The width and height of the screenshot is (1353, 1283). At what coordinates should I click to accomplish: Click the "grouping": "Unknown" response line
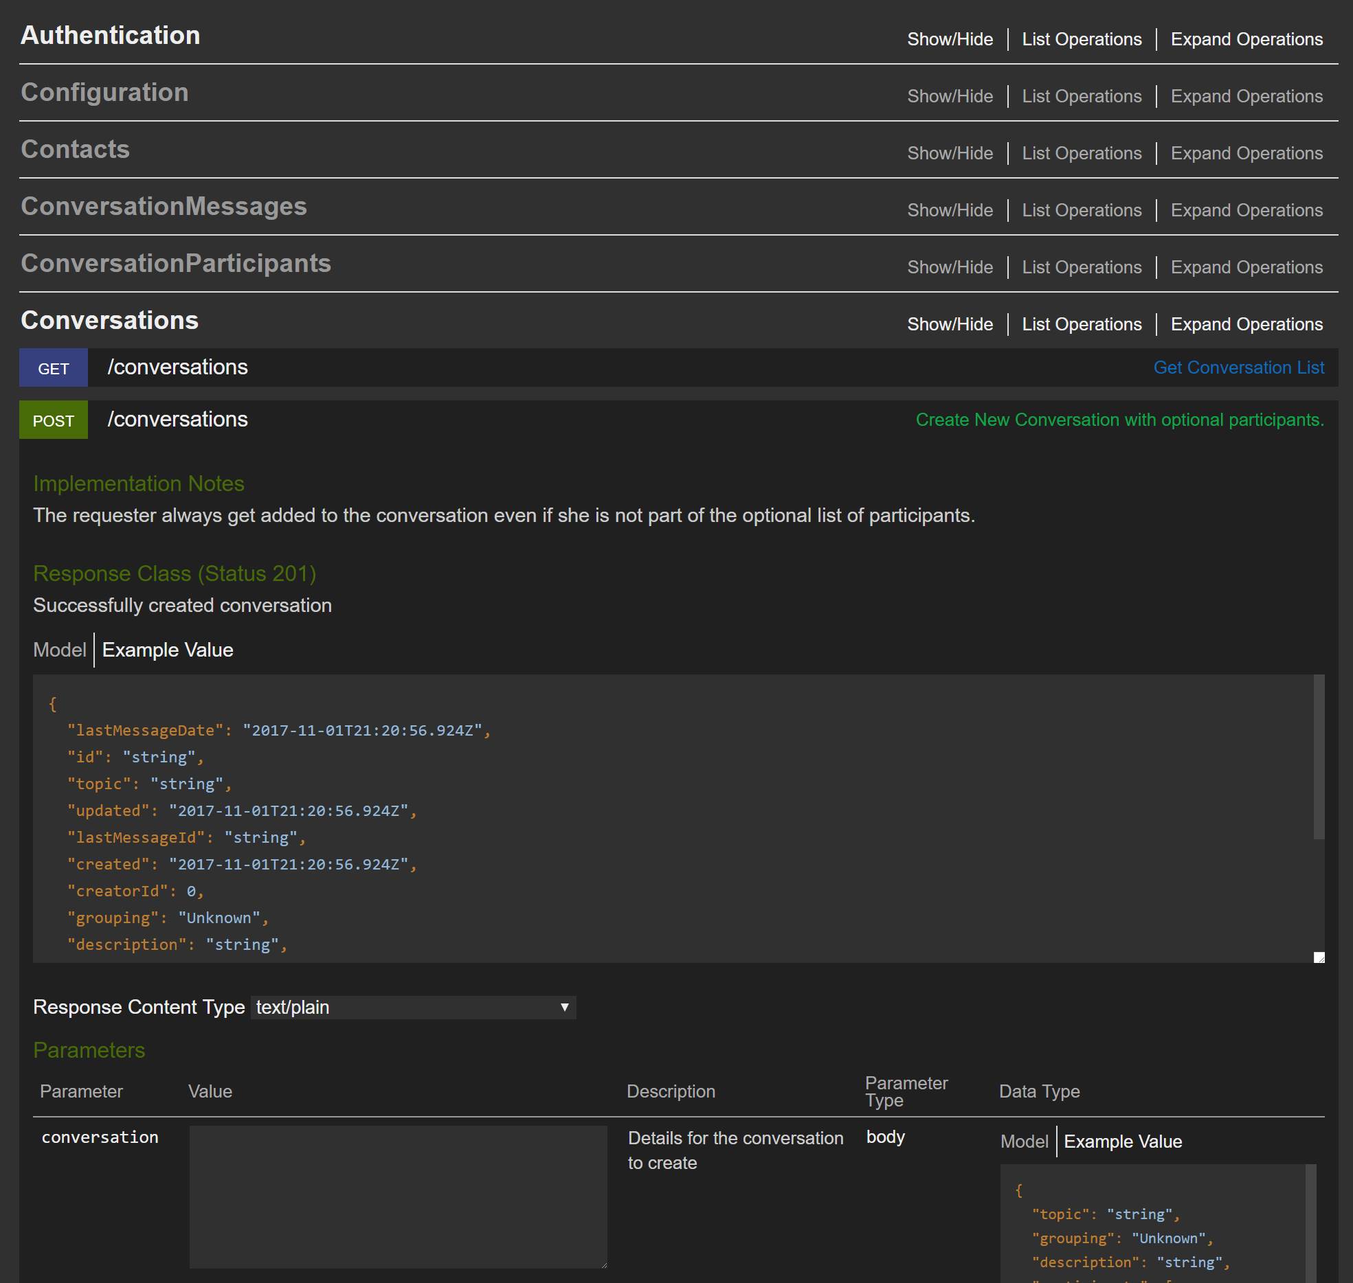click(x=168, y=918)
